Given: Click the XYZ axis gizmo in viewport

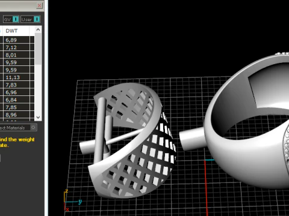Looking at the screenshot, I should pos(72,200).
